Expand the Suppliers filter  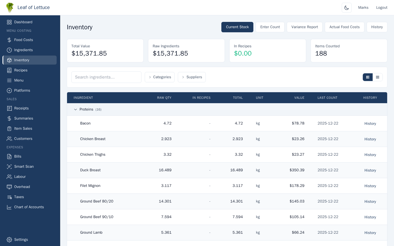pyautogui.click(x=192, y=77)
